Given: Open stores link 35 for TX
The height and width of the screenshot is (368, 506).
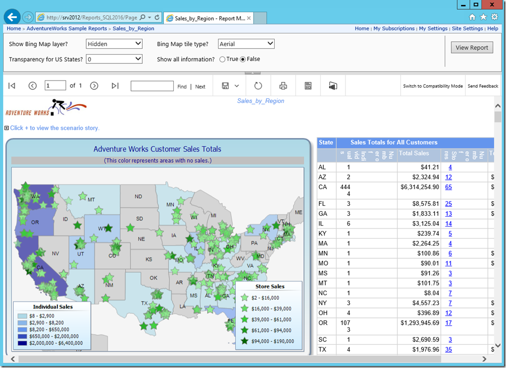Looking at the screenshot, I should coord(448,349).
